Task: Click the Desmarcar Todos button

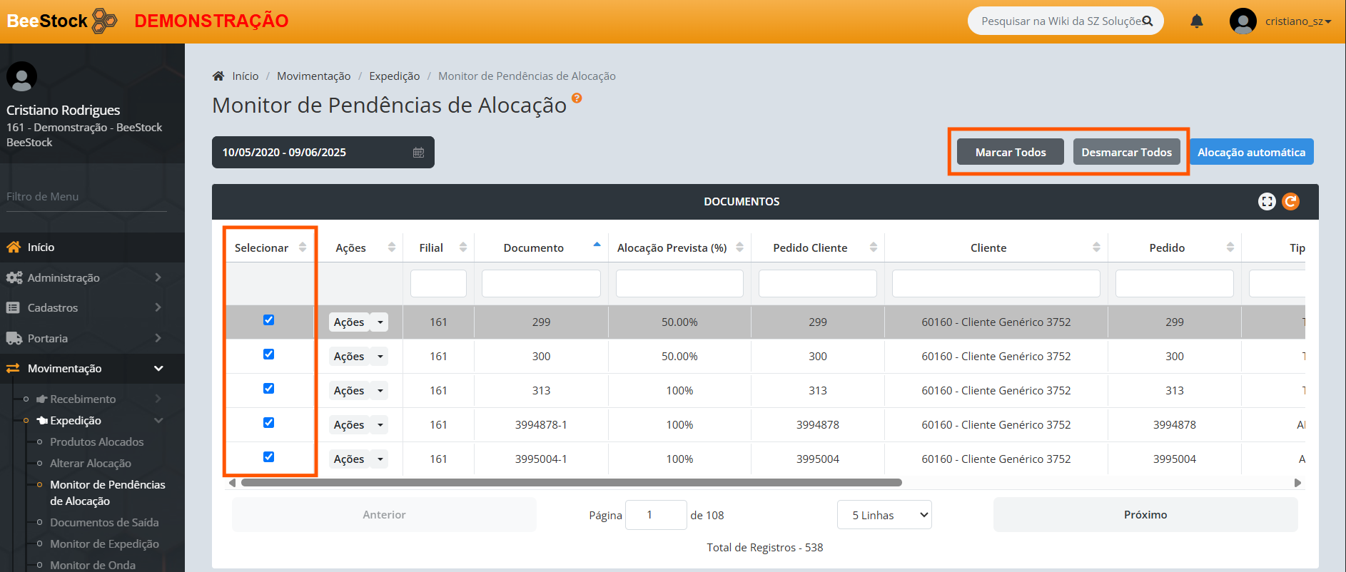Action: (1126, 153)
